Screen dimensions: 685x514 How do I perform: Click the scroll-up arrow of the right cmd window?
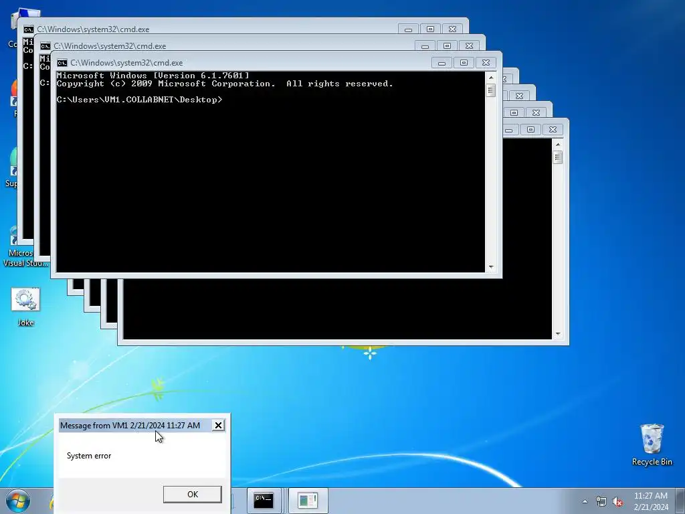pos(557,145)
